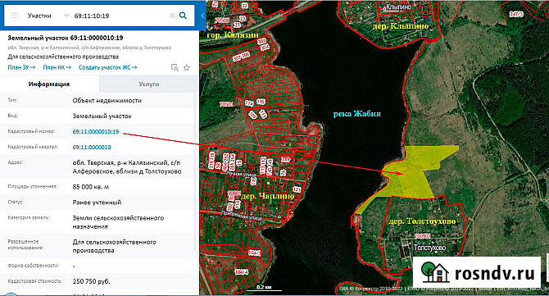
Task: Switch to the Услуги tab
Action: (x=149, y=84)
